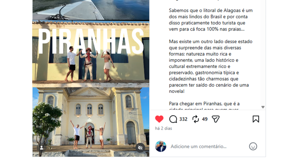Show tagged people icon on video

pyautogui.click(x=42, y=148)
